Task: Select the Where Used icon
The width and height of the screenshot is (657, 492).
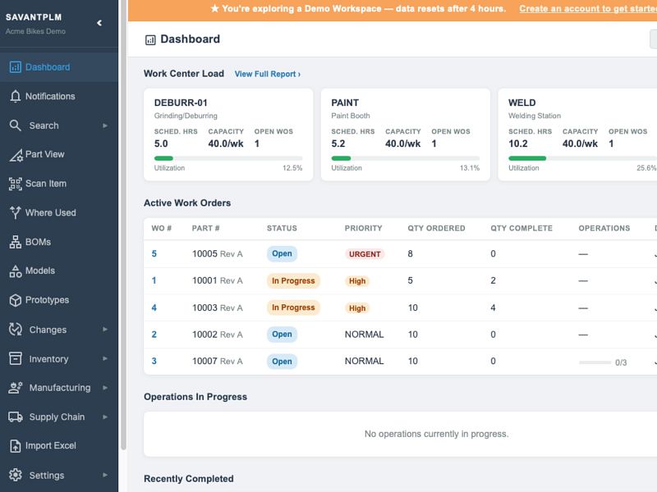Action: (x=16, y=212)
